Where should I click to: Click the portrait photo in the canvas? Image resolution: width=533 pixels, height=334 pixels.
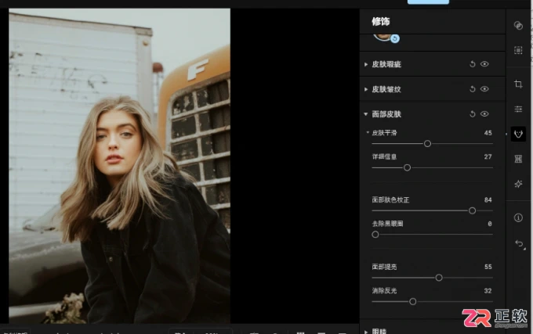click(x=119, y=166)
